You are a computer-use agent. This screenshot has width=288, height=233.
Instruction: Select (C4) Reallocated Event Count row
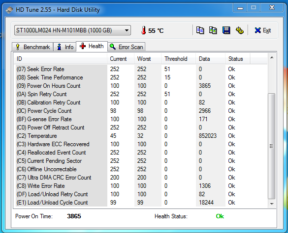pos(141,153)
